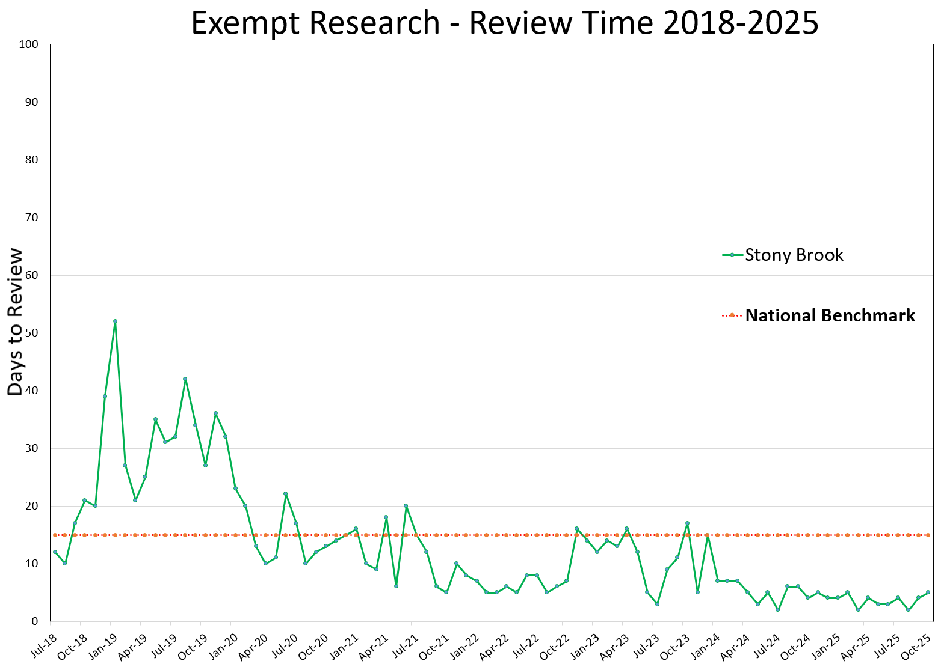This screenshot has width=941, height=670.
Task: Toggle the National Benchmark legend entry
Action: click(830, 315)
